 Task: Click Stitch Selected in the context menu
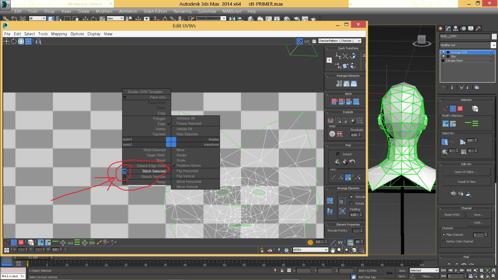click(154, 171)
